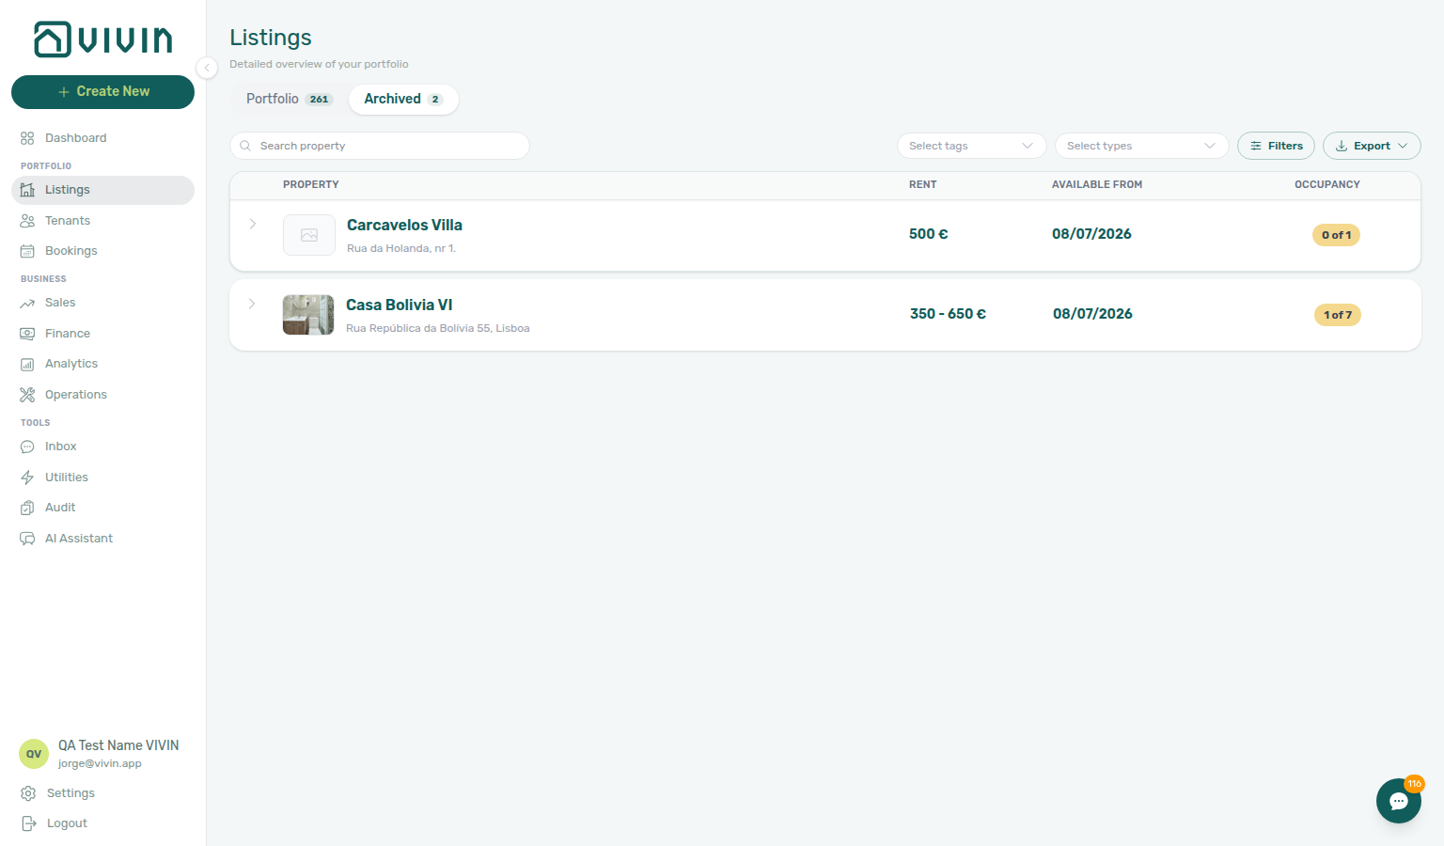The width and height of the screenshot is (1444, 846).
Task: Click the jorge@vivin.app email
Action: tap(100, 764)
